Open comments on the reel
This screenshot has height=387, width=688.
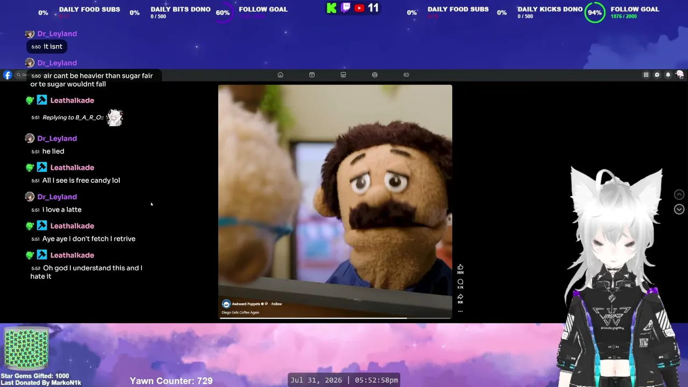tap(460, 282)
